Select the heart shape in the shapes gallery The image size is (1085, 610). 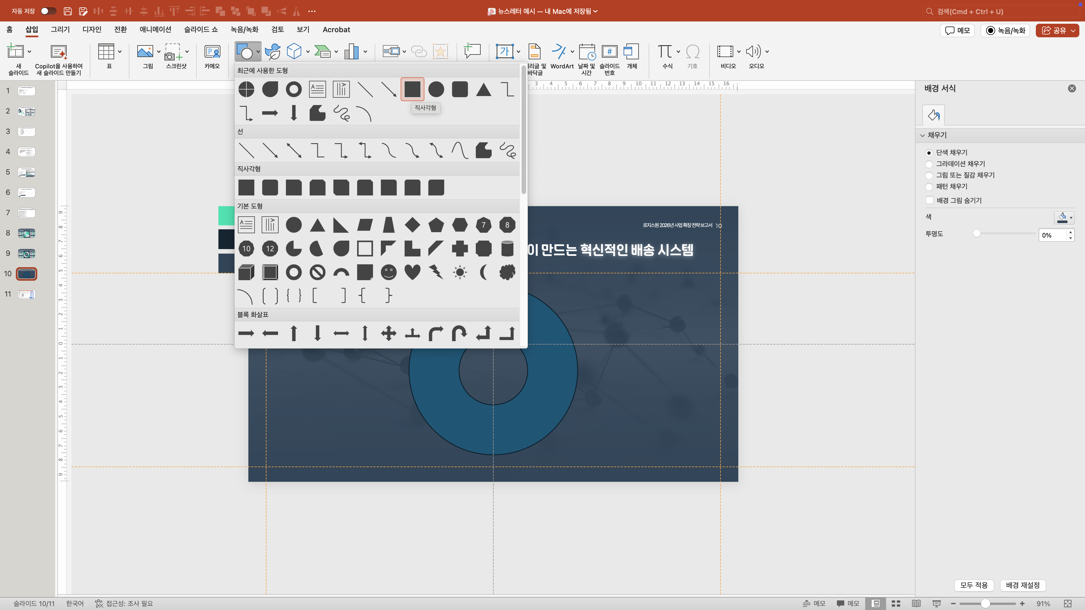412,272
